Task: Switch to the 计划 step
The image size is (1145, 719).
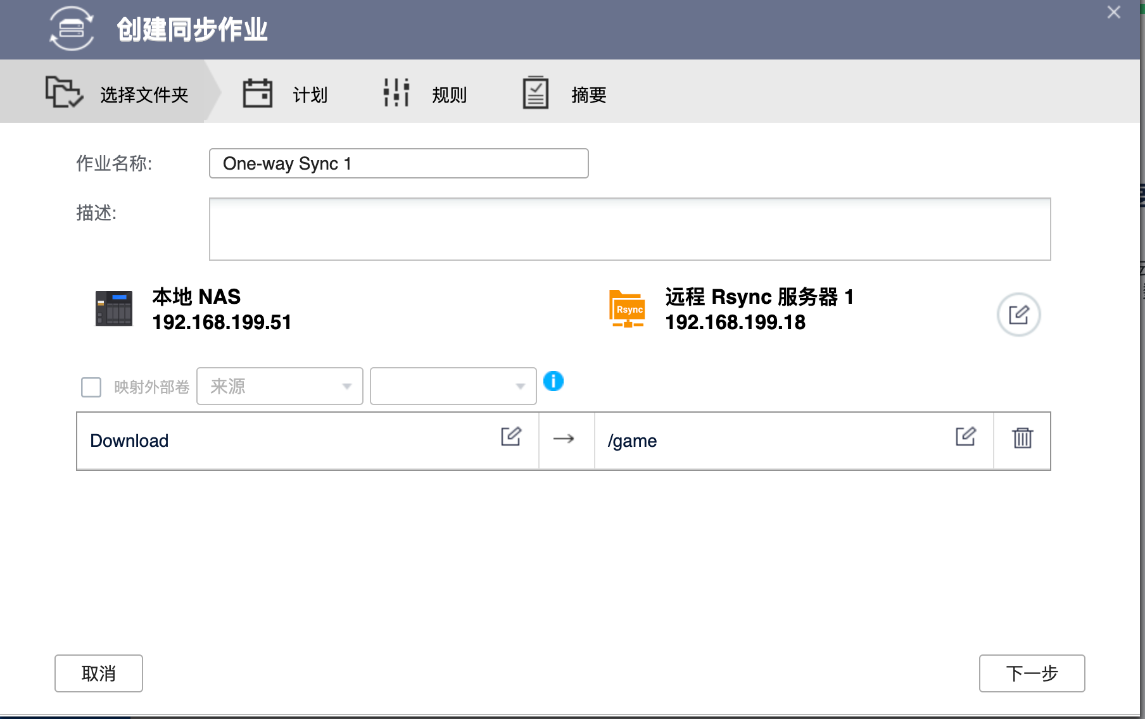Action: [284, 93]
